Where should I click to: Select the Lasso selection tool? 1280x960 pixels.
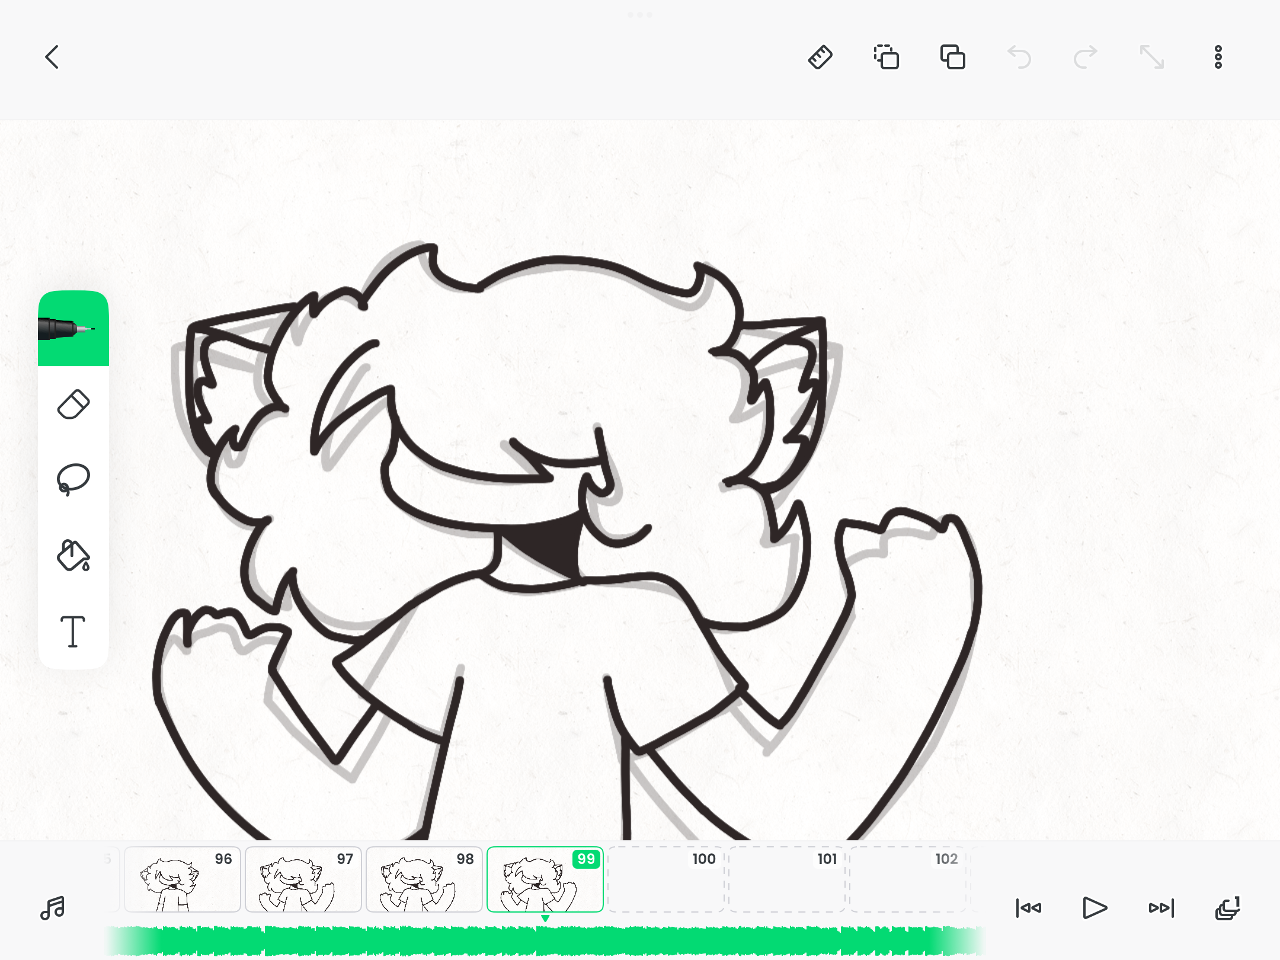[x=73, y=479]
